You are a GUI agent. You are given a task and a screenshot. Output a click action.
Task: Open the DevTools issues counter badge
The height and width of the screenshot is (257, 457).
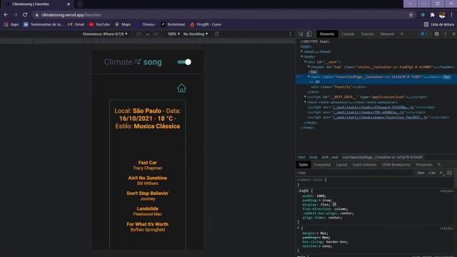(423, 34)
